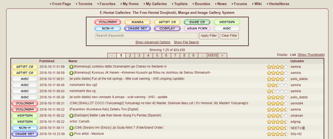Click the Image Set badge in the last listed row
The image size is (333, 139).
point(25,134)
